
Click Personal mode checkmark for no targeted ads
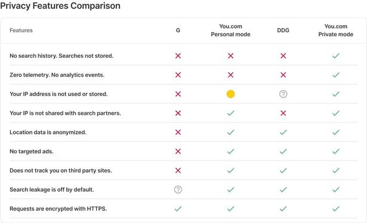pyautogui.click(x=230, y=151)
